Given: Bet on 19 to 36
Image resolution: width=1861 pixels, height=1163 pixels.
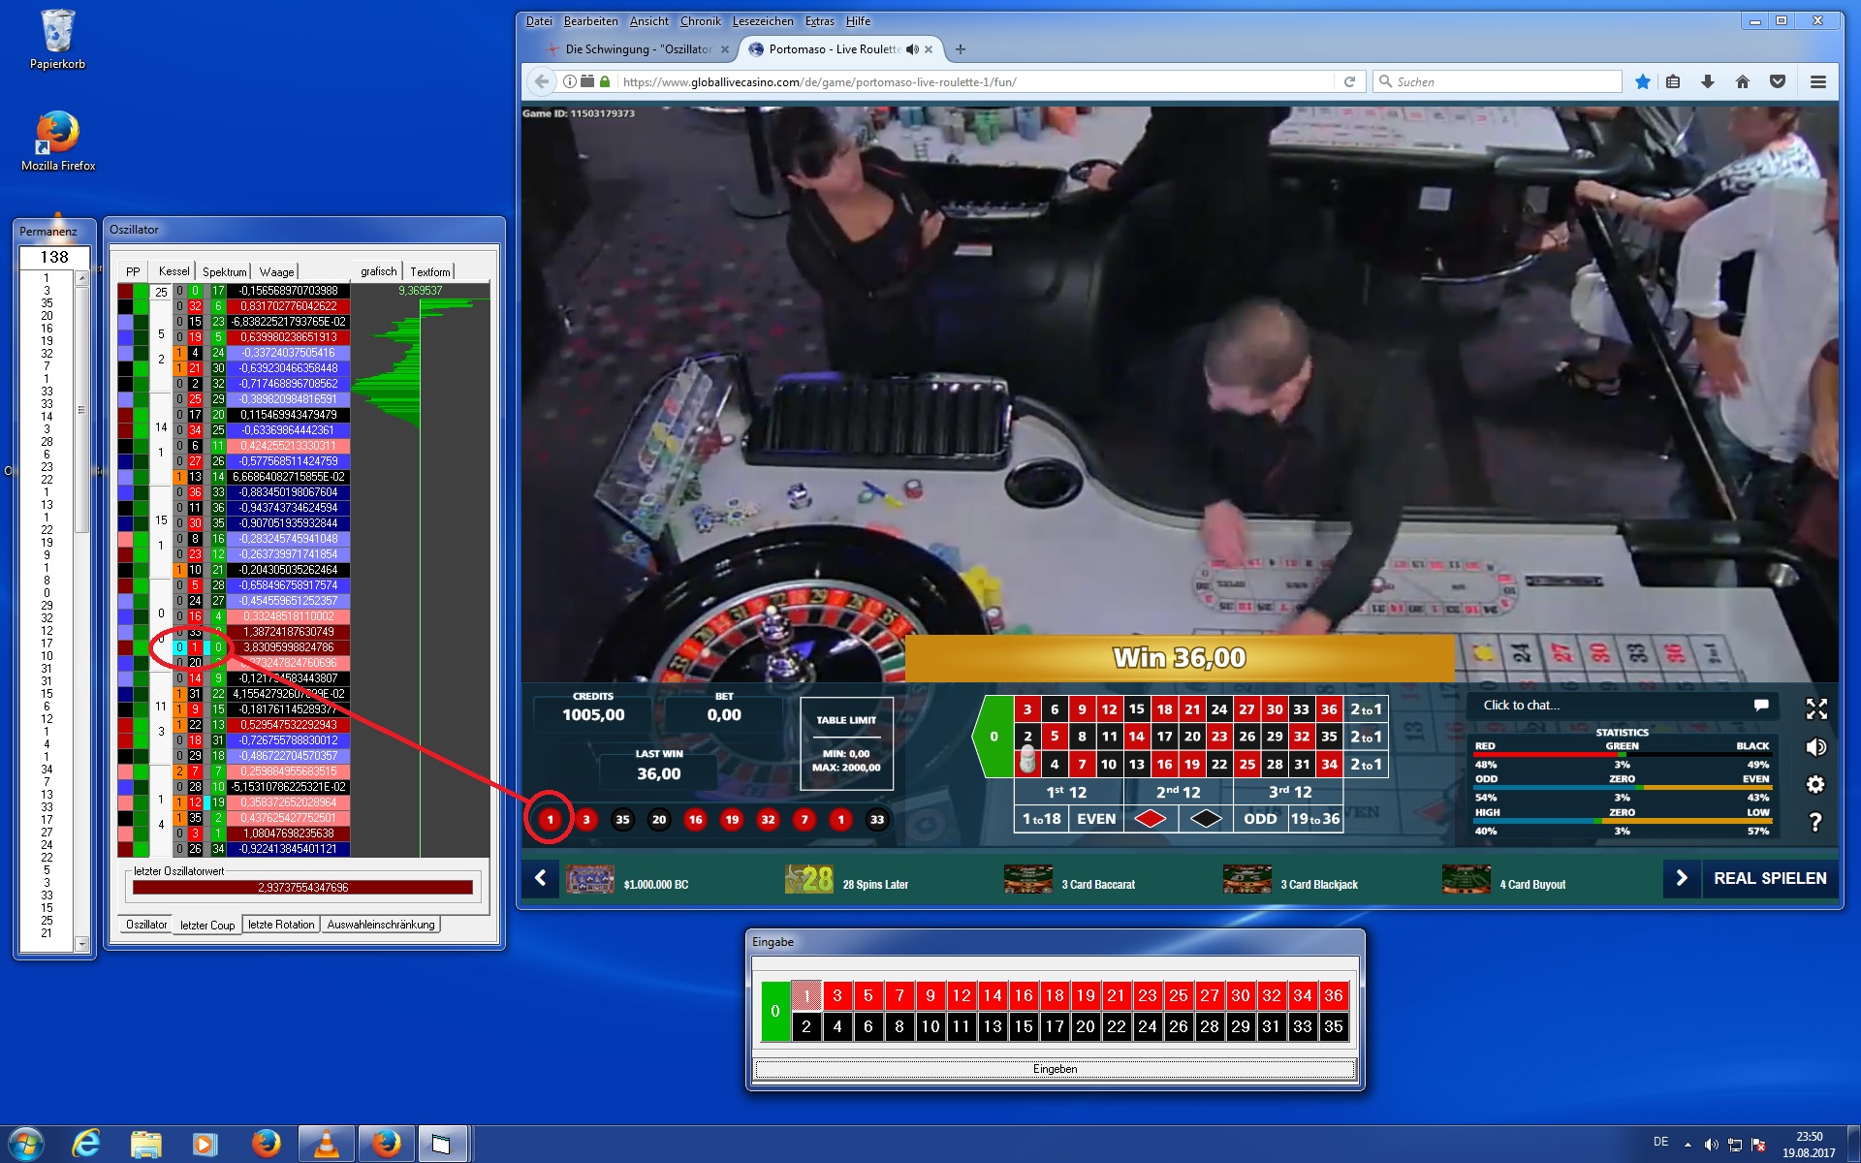Looking at the screenshot, I should click(x=1315, y=819).
